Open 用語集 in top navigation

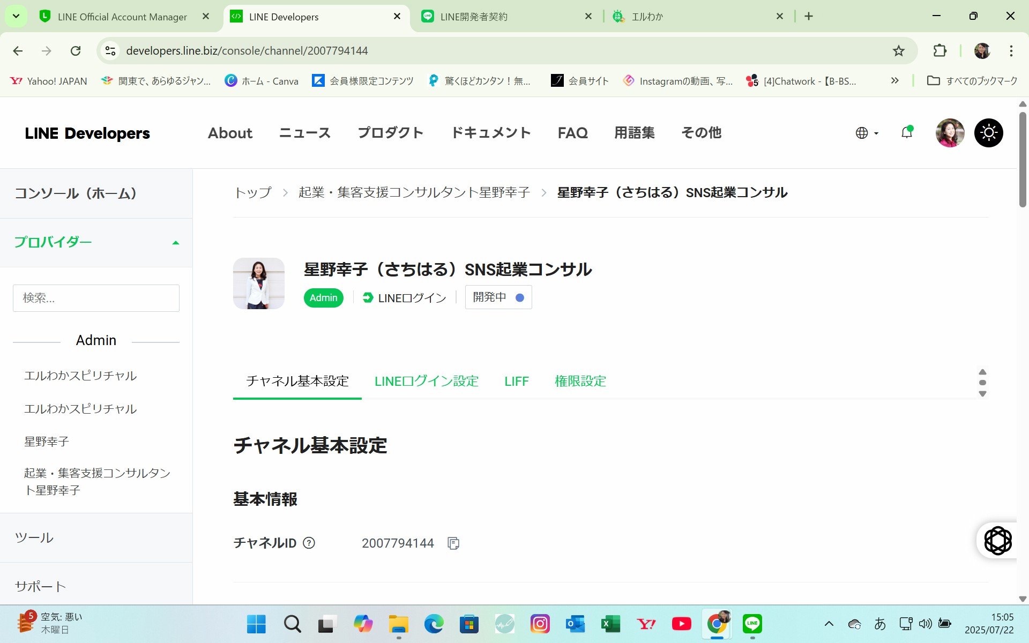(635, 133)
